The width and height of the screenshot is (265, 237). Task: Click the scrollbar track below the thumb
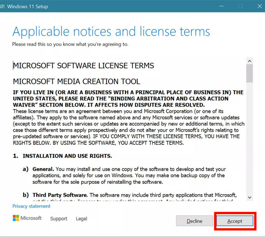(250, 138)
